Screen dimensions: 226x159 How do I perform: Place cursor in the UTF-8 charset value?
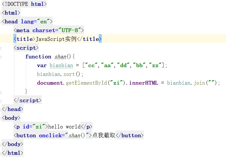click(x=71, y=31)
